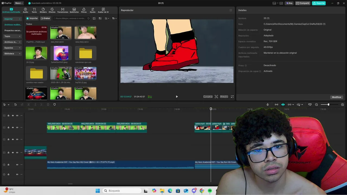
Task: Click the timeline zoom in icon
Action: click(x=342, y=105)
